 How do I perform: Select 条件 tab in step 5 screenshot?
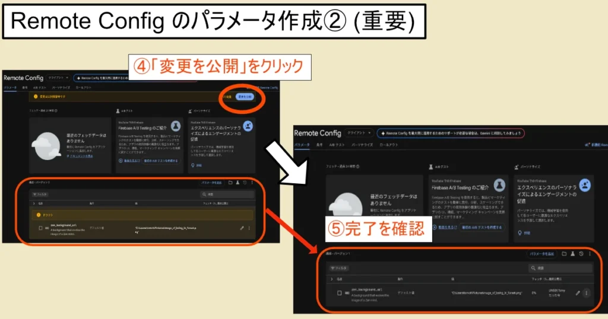[319, 145]
